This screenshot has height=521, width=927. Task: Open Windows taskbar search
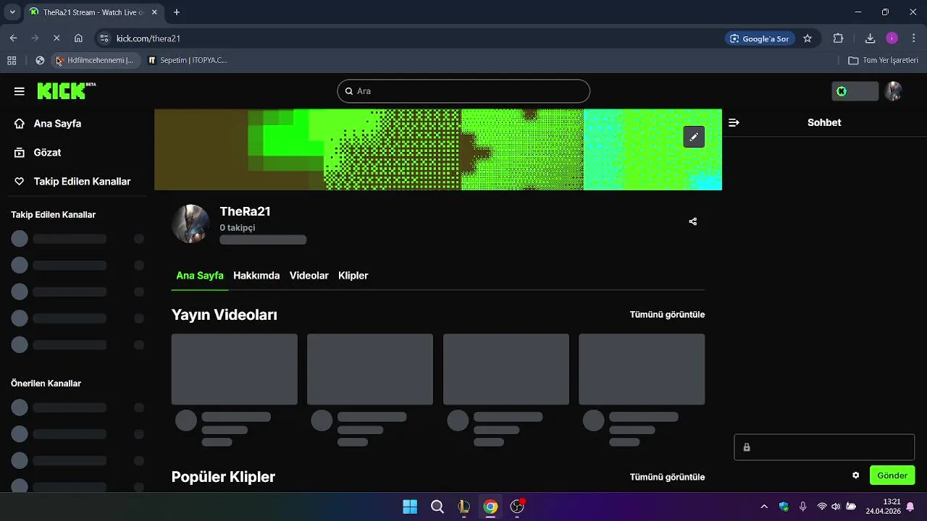437,507
